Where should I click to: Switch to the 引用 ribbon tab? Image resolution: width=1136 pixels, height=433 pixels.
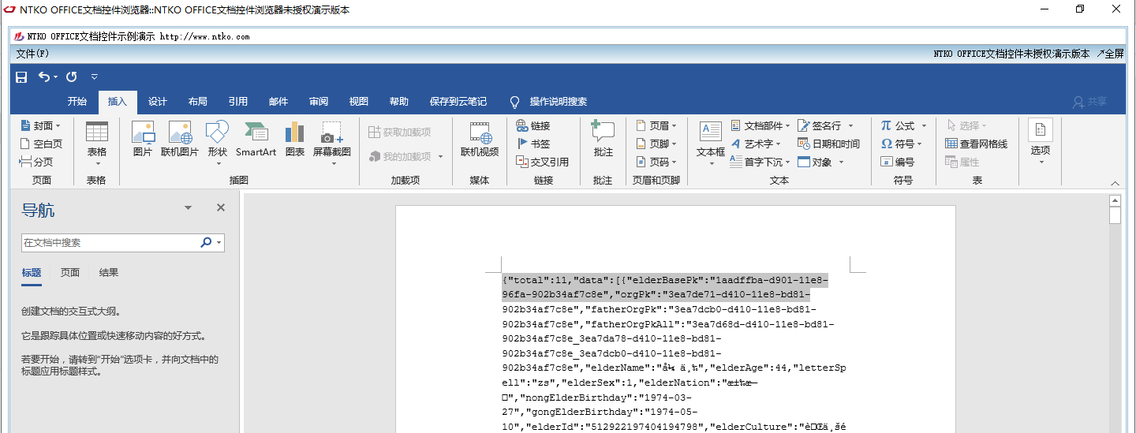238,102
